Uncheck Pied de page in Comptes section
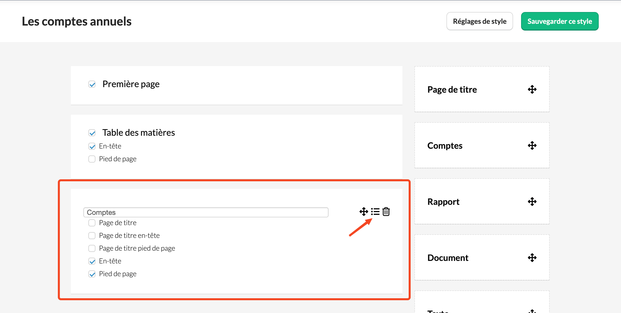This screenshot has width=621, height=313. coord(92,274)
